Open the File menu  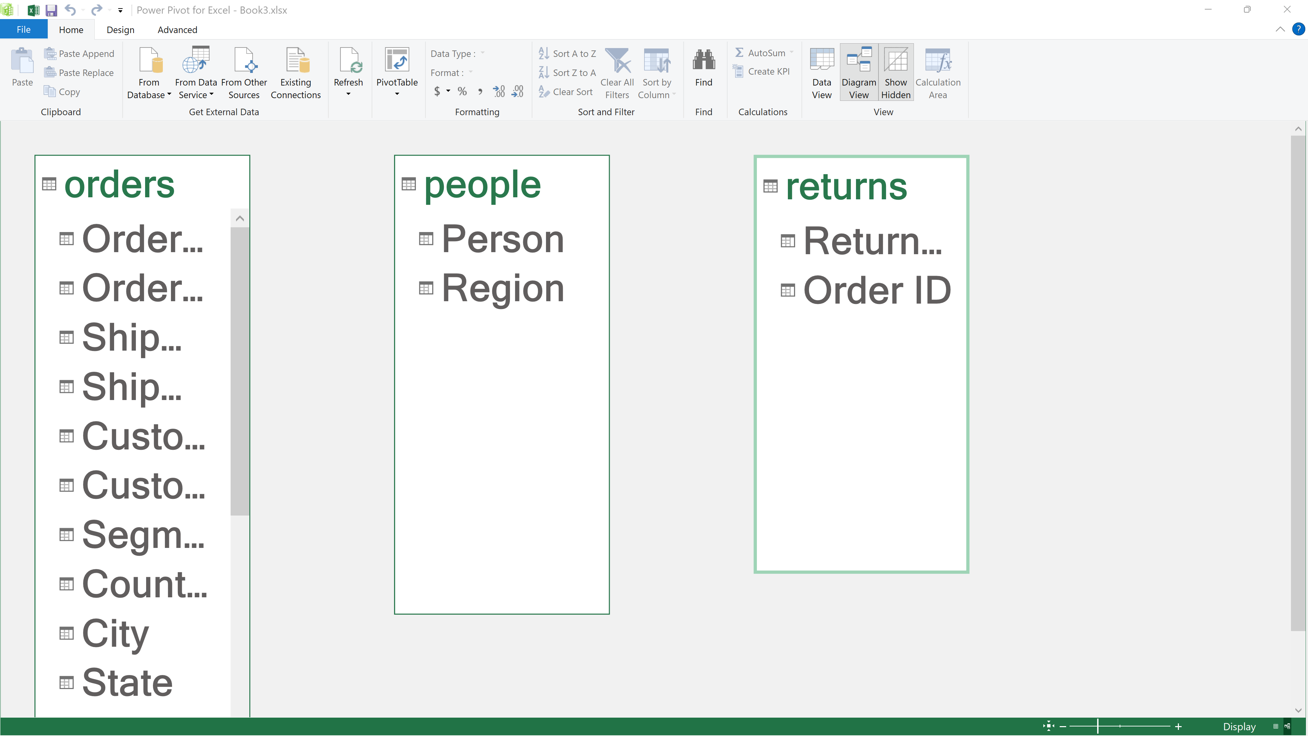[x=24, y=30]
